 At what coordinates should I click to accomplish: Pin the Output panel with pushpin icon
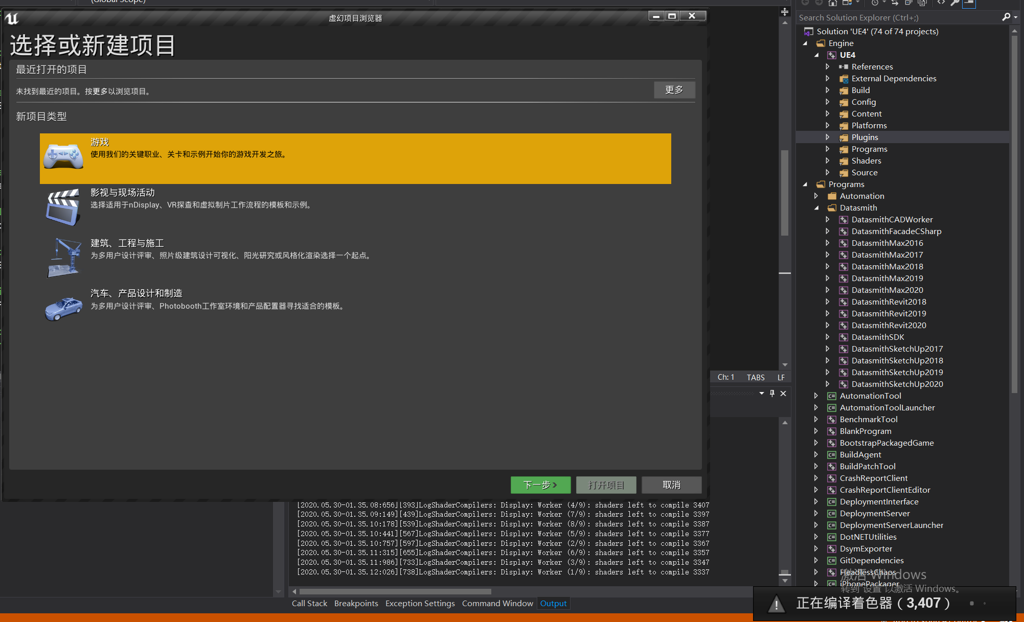(x=772, y=393)
